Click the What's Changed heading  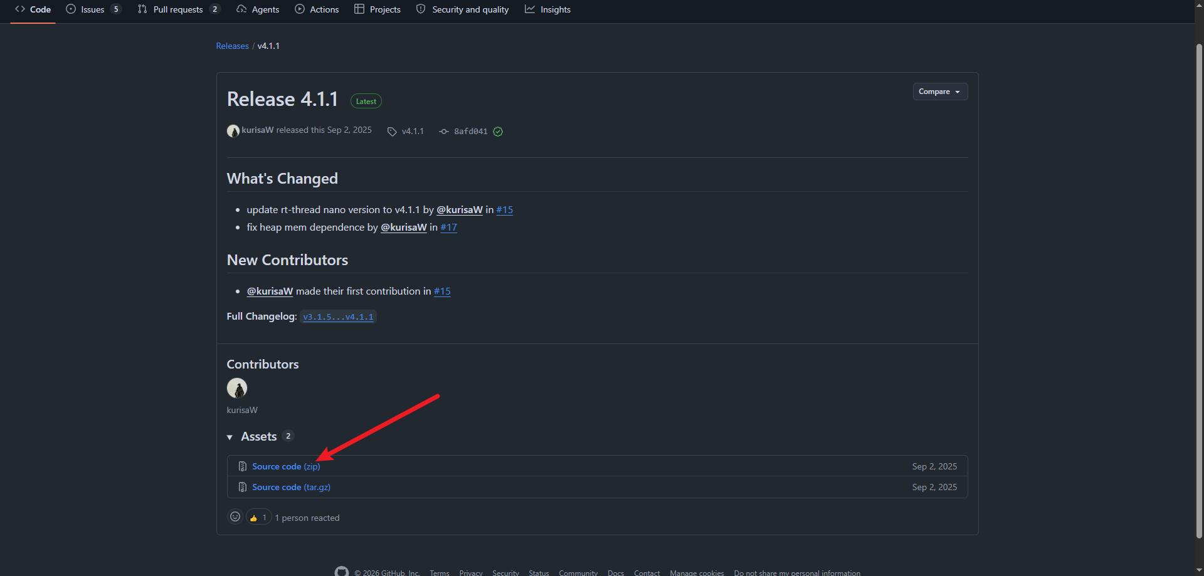coord(282,179)
